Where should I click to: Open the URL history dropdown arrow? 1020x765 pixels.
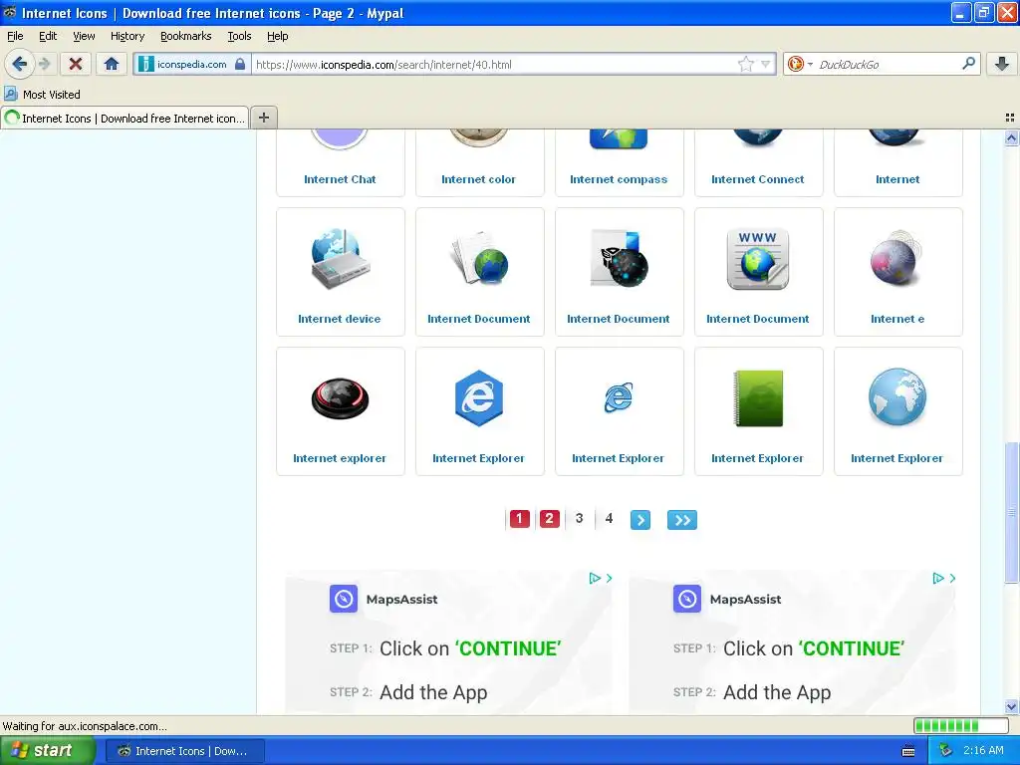point(766,64)
